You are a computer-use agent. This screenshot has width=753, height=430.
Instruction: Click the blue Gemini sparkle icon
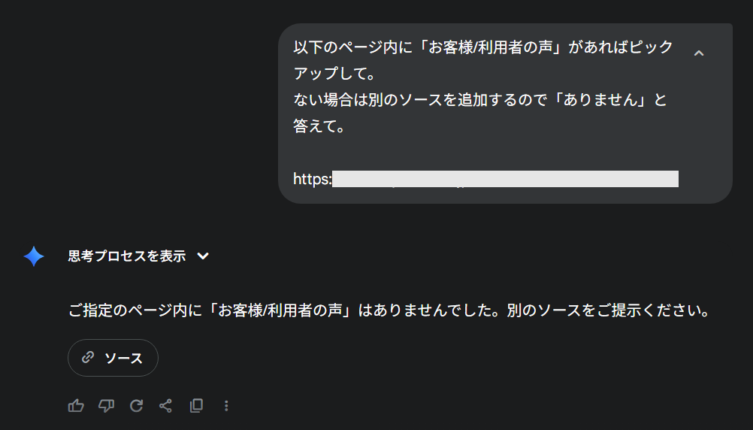tap(34, 256)
